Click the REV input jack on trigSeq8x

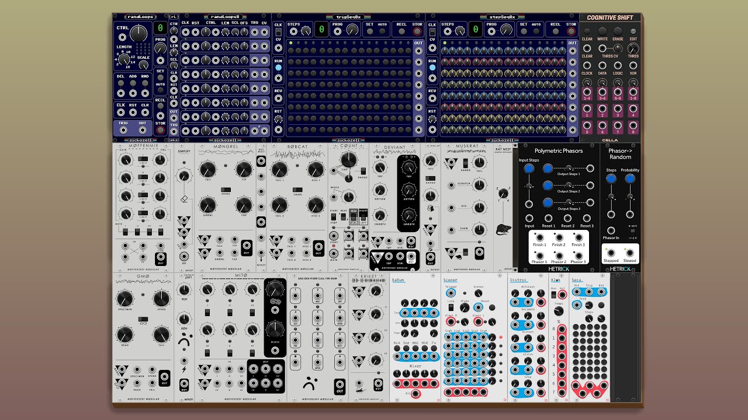278,99
